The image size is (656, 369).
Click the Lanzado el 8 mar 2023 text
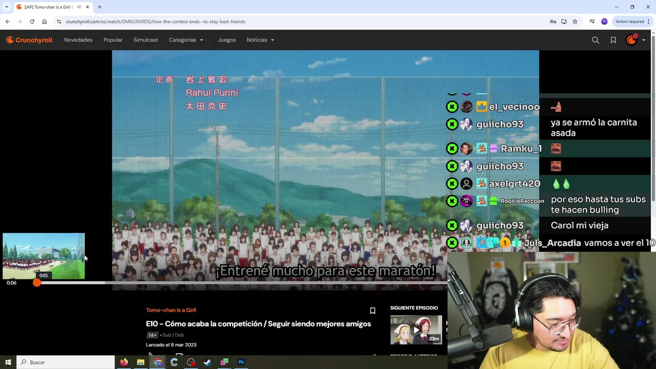coord(171,345)
